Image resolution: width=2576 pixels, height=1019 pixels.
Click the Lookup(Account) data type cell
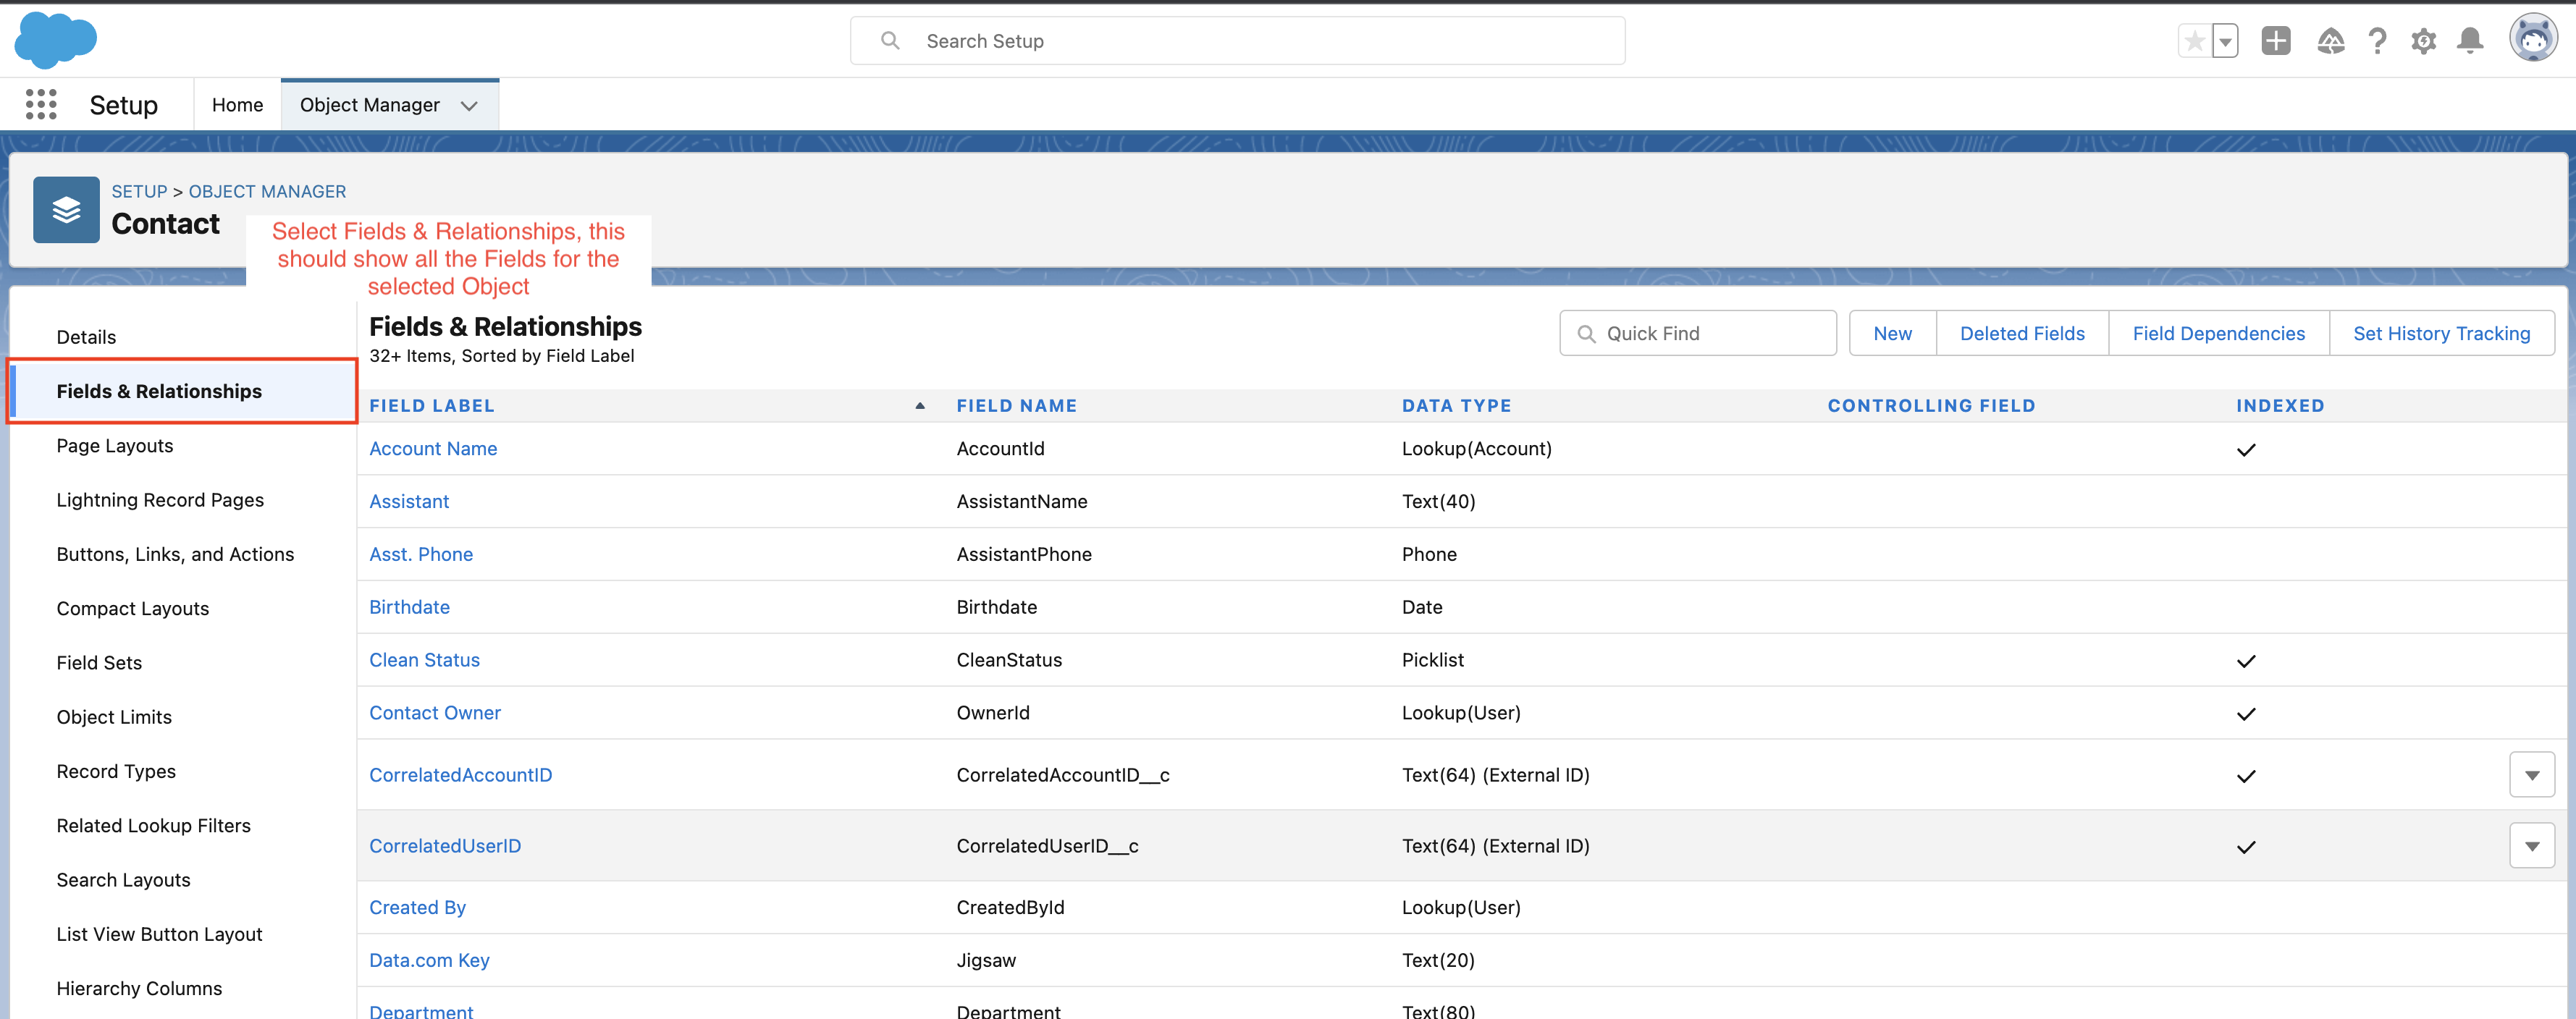click(1476, 449)
